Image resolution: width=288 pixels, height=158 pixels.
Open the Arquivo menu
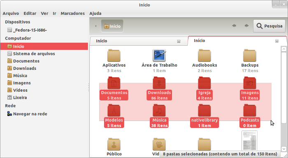pyautogui.click(x=11, y=14)
